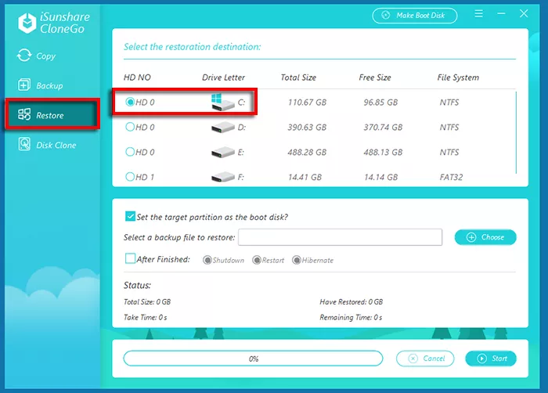Click the Make Boot Disk button

pyautogui.click(x=414, y=16)
